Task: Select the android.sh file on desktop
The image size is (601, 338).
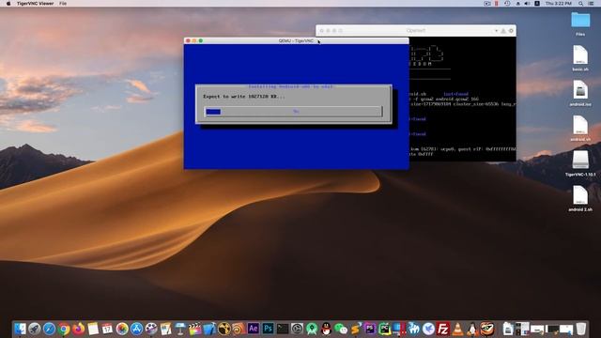Action: pos(580,129)
